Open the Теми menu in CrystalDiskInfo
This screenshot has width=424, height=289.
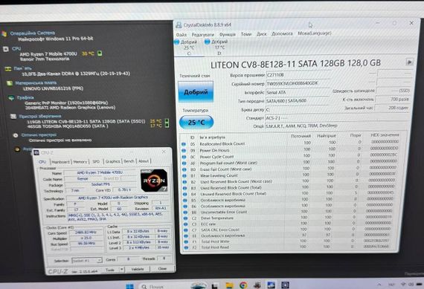[246, 34]
